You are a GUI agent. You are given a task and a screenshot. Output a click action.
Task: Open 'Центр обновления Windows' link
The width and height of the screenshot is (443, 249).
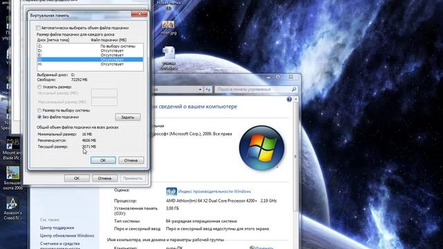[x=67, y=235]
